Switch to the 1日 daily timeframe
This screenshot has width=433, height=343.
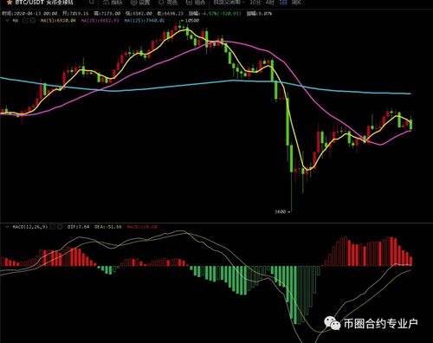coord(283,3)
